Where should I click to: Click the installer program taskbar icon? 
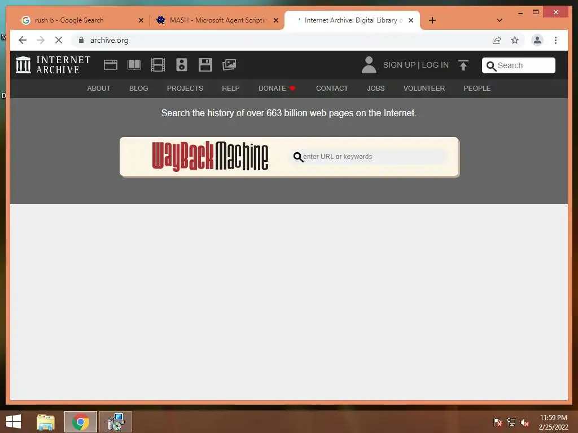[116, 422]
